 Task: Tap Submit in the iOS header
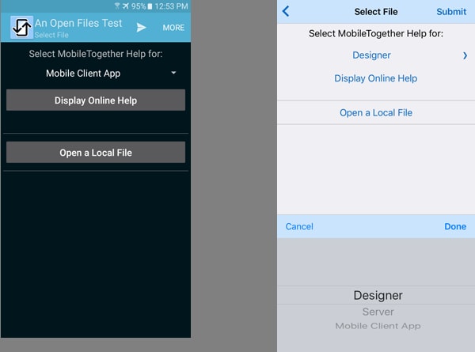point(451,12)
